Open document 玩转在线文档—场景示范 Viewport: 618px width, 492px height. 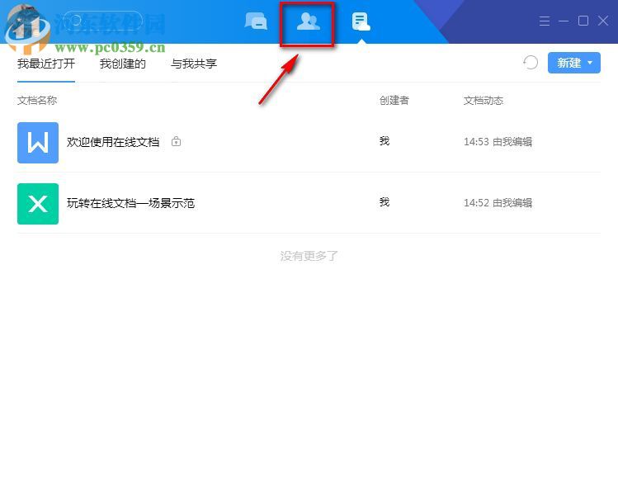[x=130, y=203]
